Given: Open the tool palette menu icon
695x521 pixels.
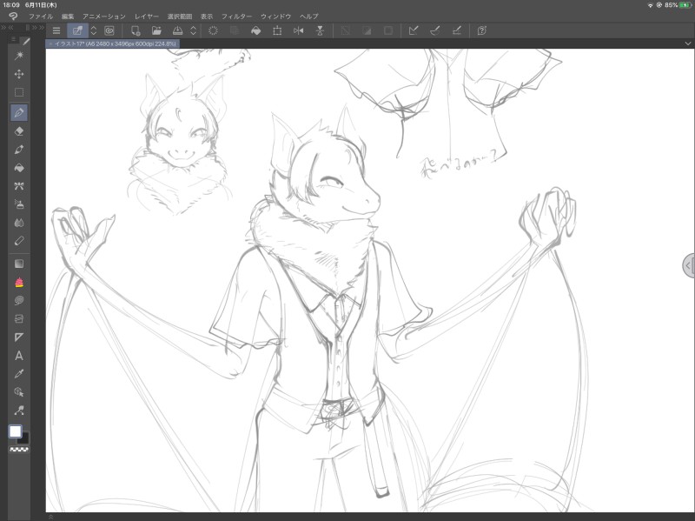Looking at the screenshot, I should tap(13, 39).
